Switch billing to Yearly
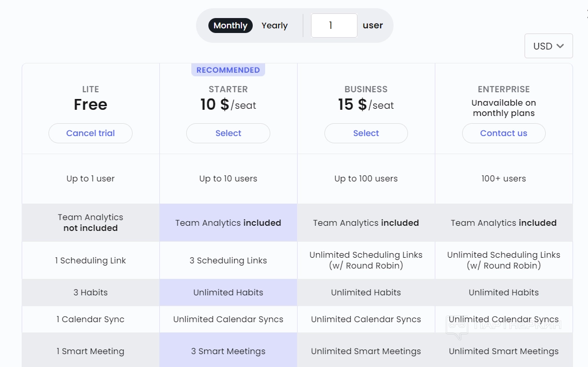588x367 pixels. pos(274,26)
